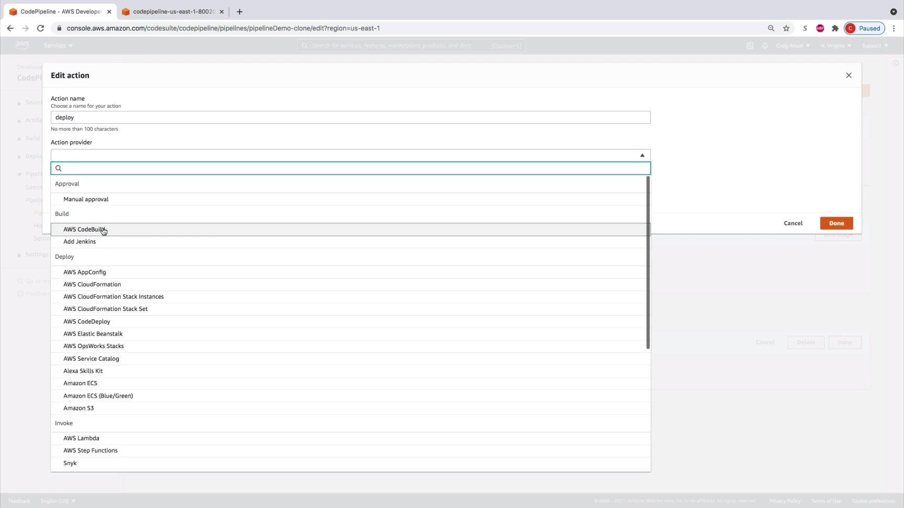Select AWS CodeDeploy provider
This screenshot has width=904, height=508.
tap(351, 321)
